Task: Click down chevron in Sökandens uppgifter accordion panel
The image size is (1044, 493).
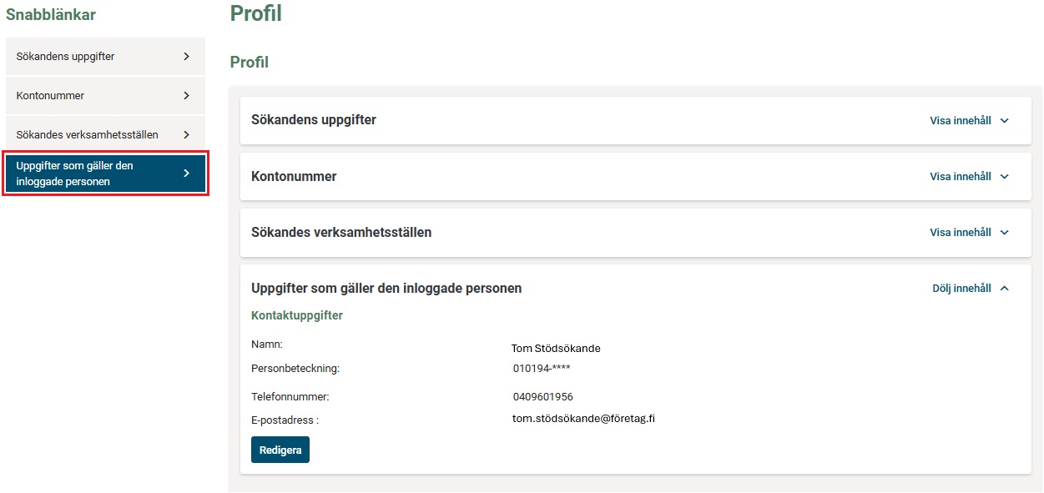Action: point(1004,121)
